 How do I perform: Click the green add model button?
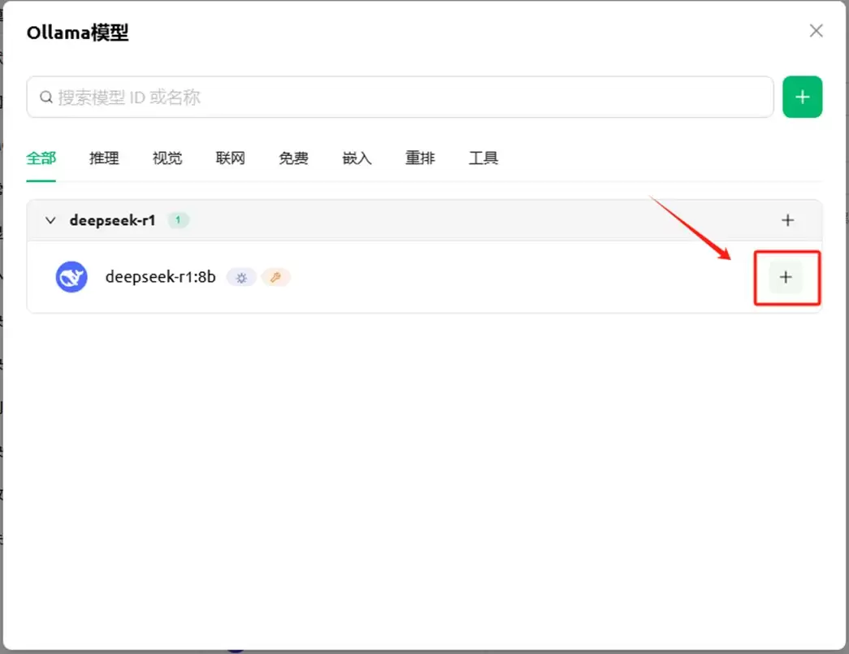point(802,97)
